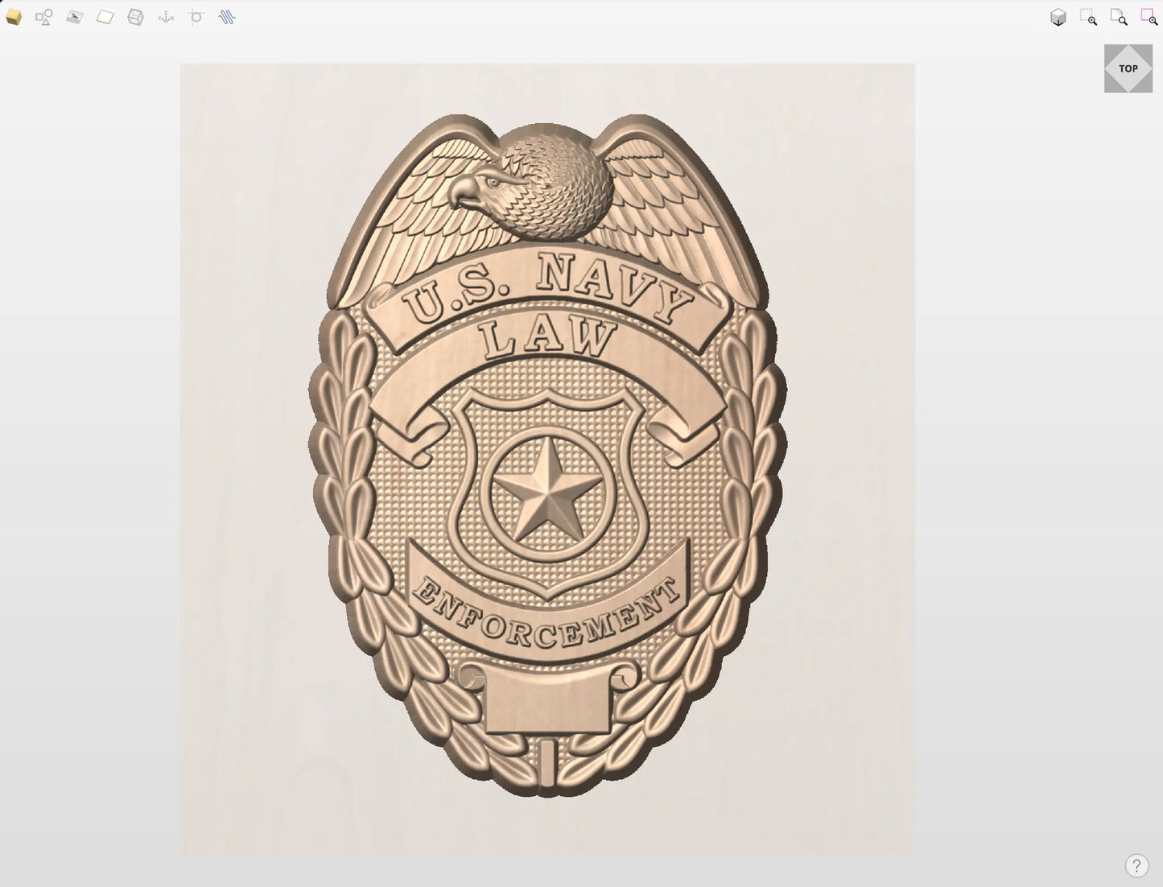Image resolution: width=1163 pixels, height=887 pixels.
Task: Toggle the 2D vector shapes display icon
Action: pos(44,17)
